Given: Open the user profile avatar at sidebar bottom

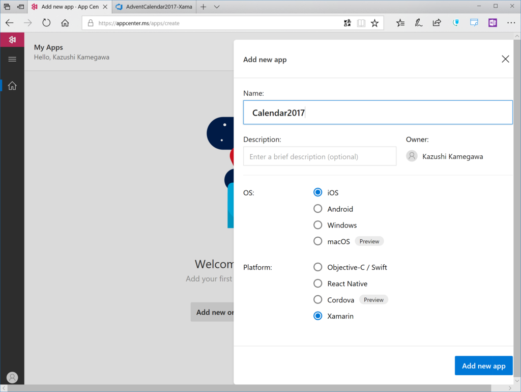Looking at the screenshot, I should pos(12,377).
